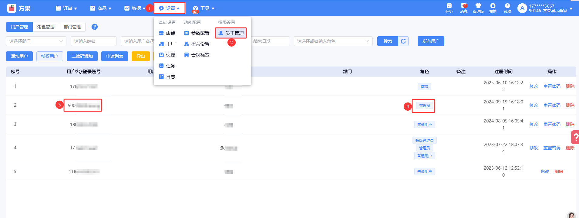This screenshot has height=218, width=579.
Task: Click 删除 for the user registered 2024-09-19
Action: click(570, 105)
